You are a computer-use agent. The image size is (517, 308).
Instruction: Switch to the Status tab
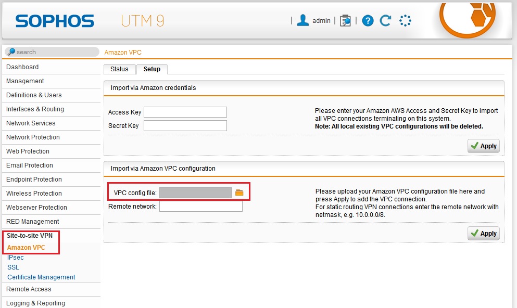click(119, 69)
